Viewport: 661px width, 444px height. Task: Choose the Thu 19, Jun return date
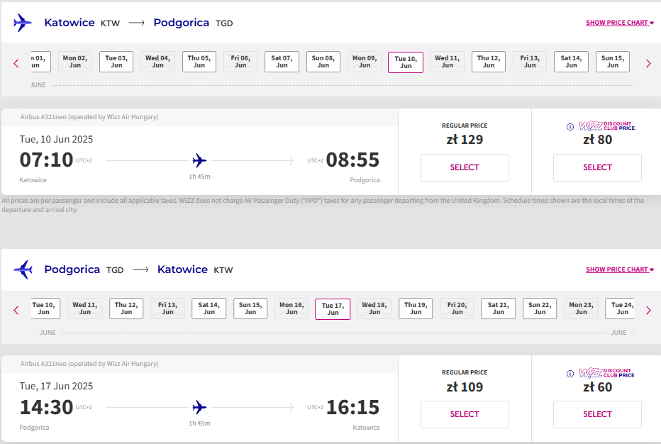tap(416, 309)
